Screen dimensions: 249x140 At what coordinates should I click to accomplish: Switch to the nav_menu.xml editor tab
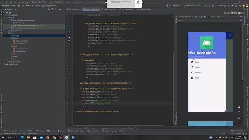pyautogui.click(x=73, y=9)
